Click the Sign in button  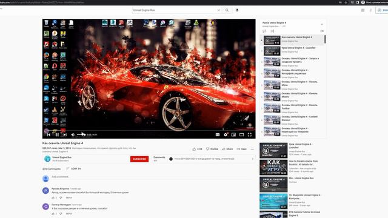tap(382, 10)
